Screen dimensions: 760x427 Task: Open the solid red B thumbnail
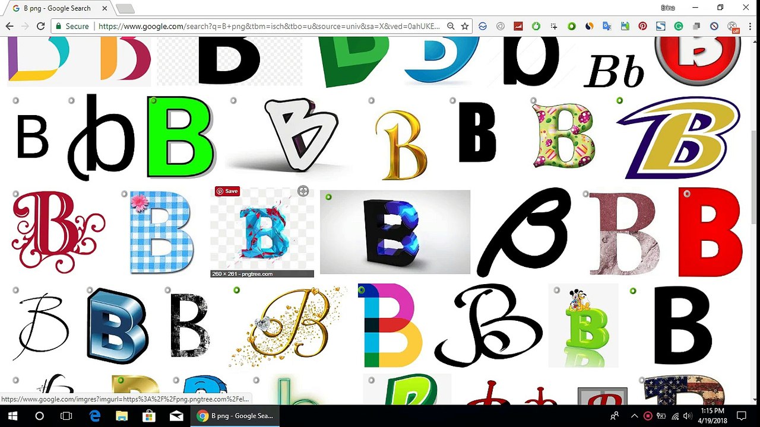click(710, 232)
